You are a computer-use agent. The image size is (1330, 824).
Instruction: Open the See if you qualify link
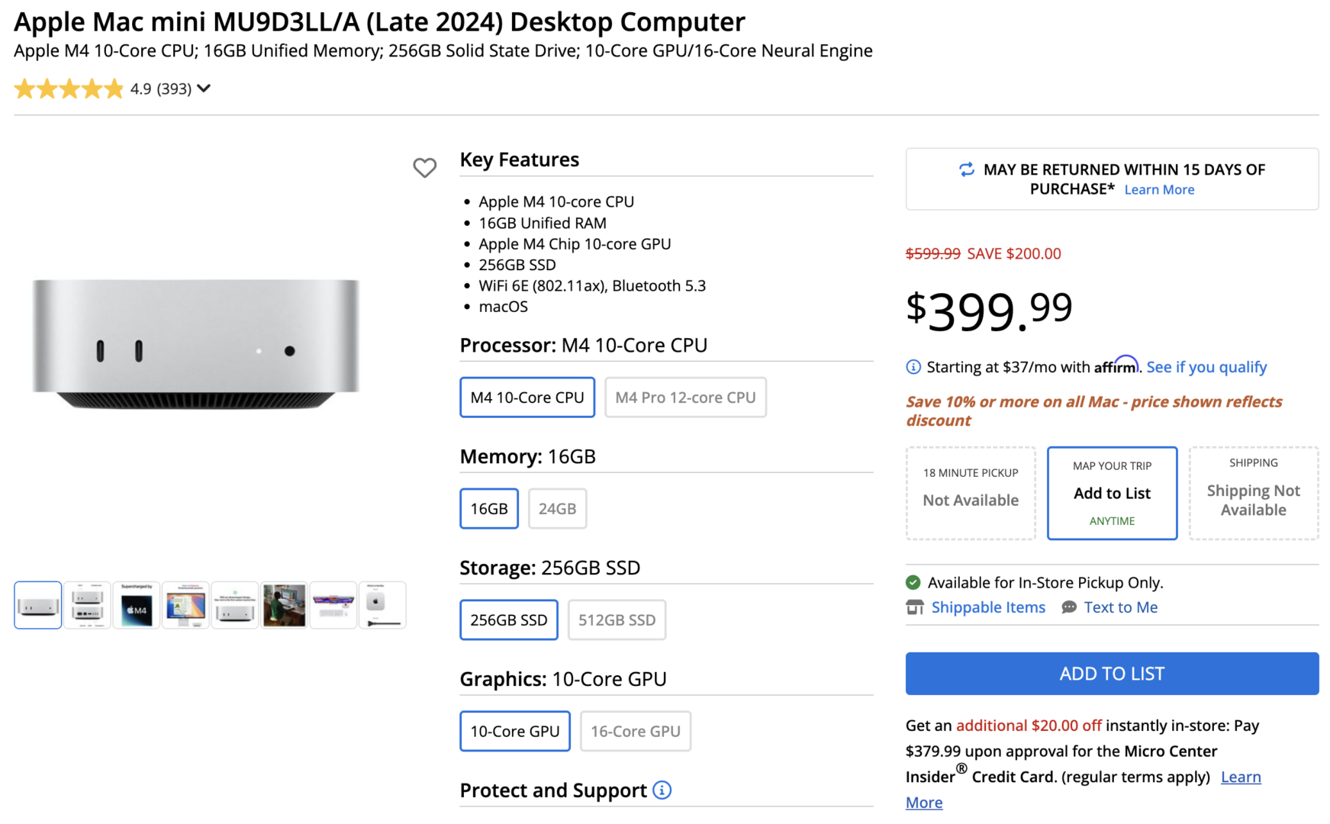point(1206,367)
